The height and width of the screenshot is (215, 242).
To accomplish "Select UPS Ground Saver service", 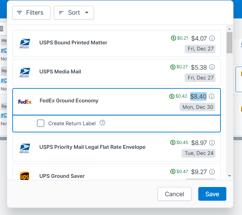I will pos(116,172).
